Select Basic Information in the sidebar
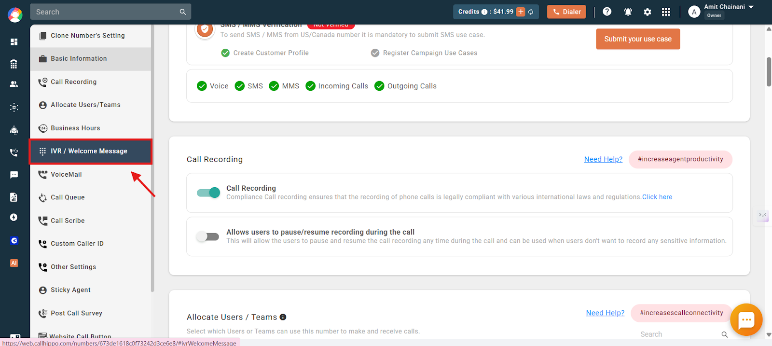Viewport: 772px width, 346px height. 91,59
